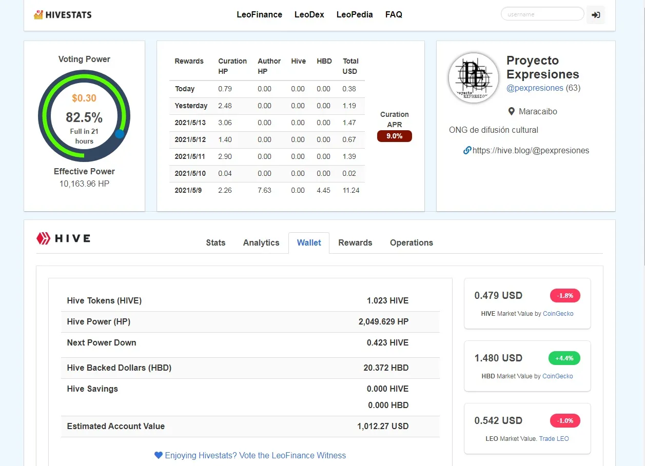645x466 pixels.
Task: Click the Total USD column header
Action: point(350,66)
